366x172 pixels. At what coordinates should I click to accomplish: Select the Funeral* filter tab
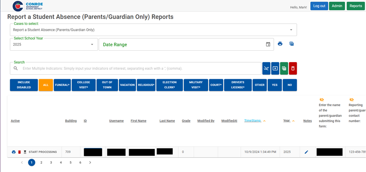coord(62,85)
